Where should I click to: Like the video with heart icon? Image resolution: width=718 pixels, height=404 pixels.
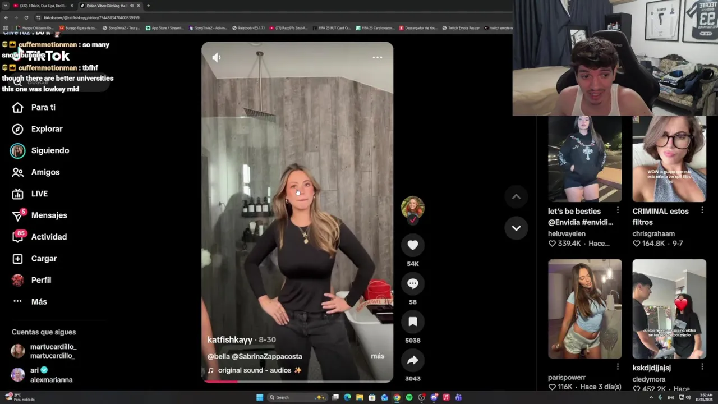coord(413,245)
